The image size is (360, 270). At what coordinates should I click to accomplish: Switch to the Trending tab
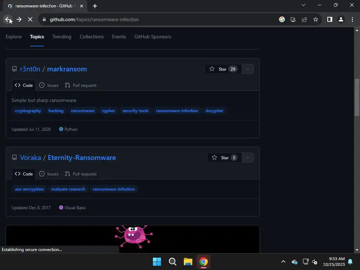click(x=62, y=37)
